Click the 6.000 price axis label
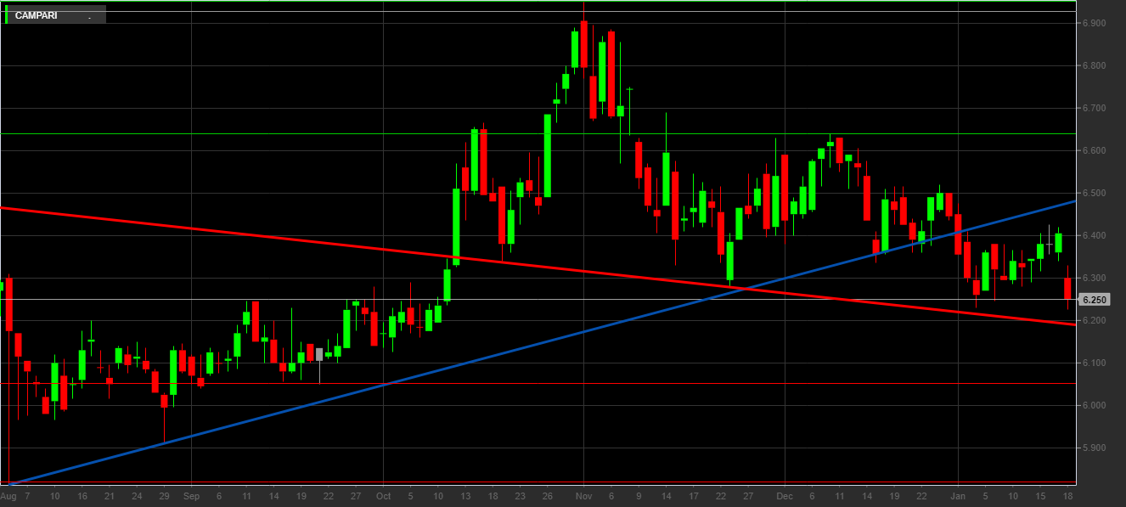The width and height of the screenshot is (1126, 507). [x=1094, y=406]
